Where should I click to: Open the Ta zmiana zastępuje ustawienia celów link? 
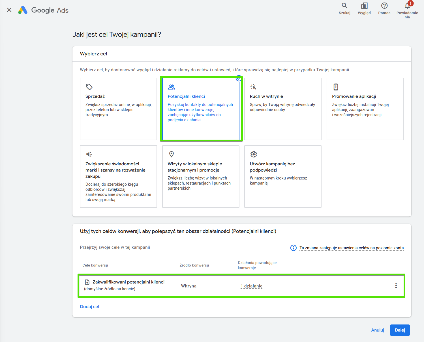click(351, 248)
